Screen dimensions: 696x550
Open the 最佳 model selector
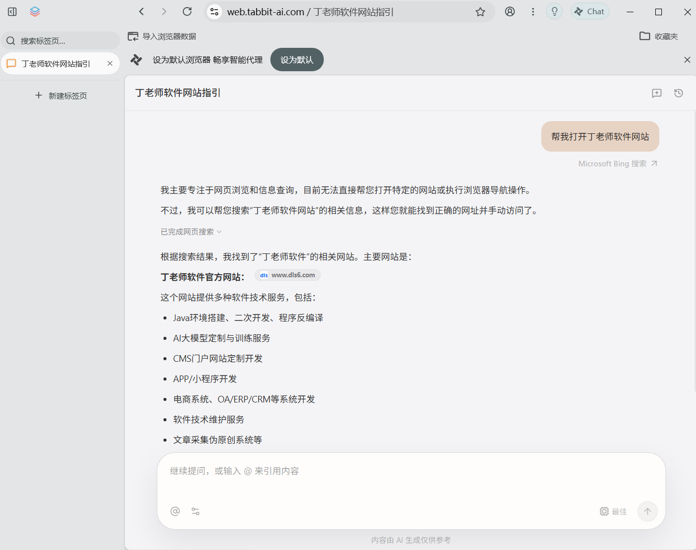click(613, 511)
